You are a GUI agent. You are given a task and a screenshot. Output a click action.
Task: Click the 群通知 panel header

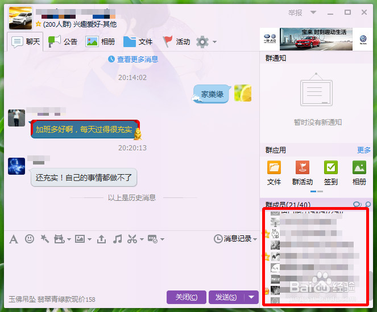(x=316, y=58)
